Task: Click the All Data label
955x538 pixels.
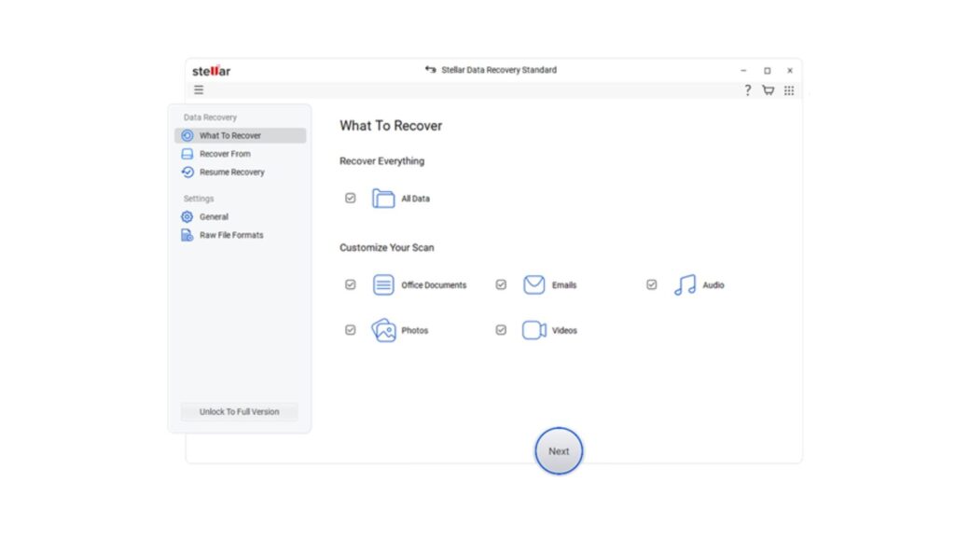Action: tap(415, 199)
